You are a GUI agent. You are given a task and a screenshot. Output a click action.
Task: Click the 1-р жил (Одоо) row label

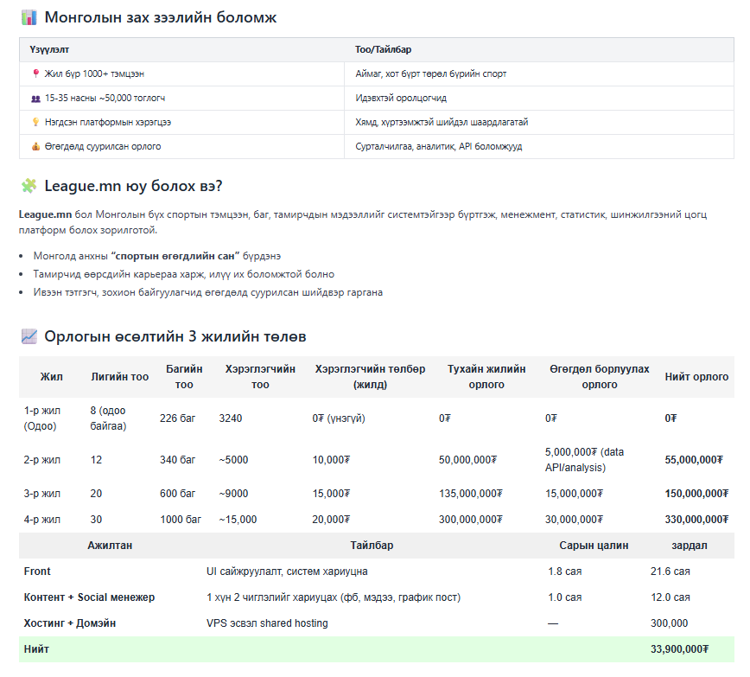[x=43, y=418]
